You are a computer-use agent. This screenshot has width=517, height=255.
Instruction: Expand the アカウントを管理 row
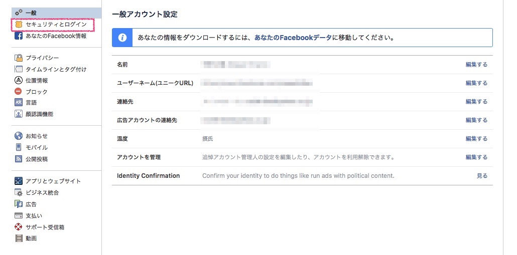click(302, 157)
